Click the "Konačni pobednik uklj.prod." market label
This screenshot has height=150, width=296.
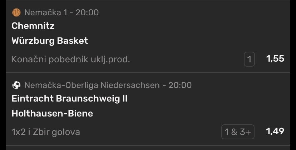tap(71, 59)
